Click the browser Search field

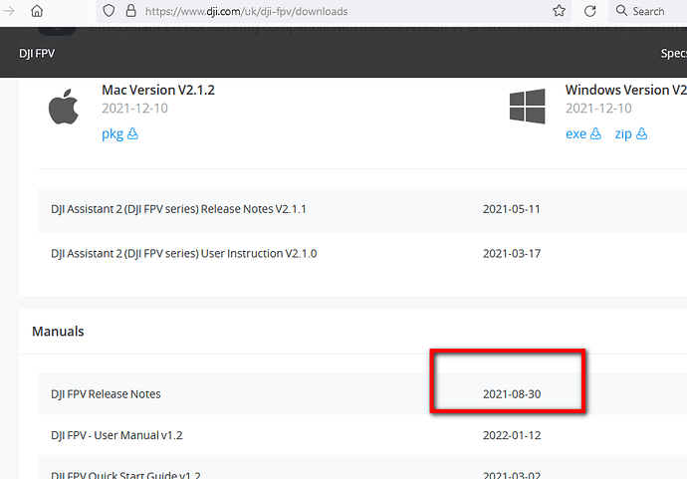(648, 11)
